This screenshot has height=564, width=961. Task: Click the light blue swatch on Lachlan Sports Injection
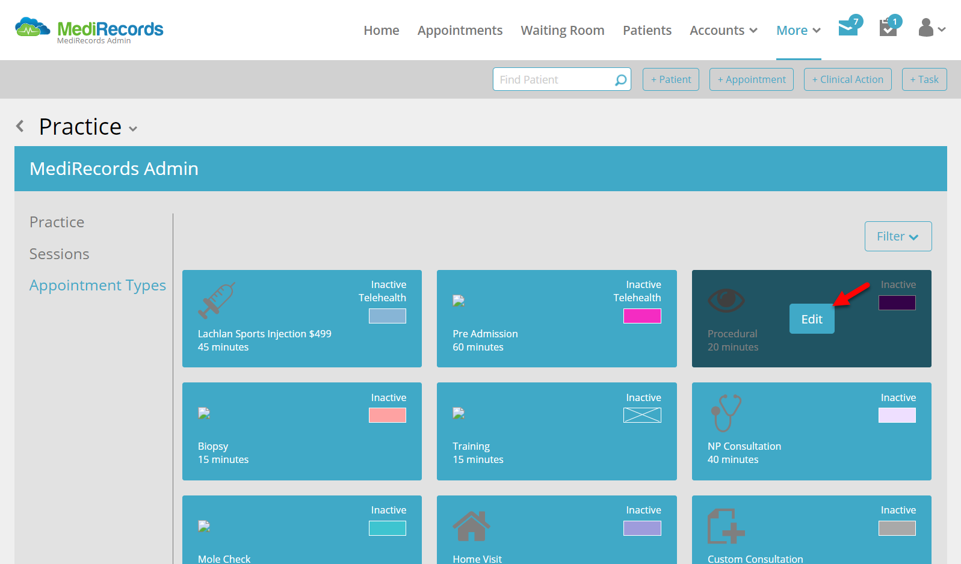pos(388,316)
